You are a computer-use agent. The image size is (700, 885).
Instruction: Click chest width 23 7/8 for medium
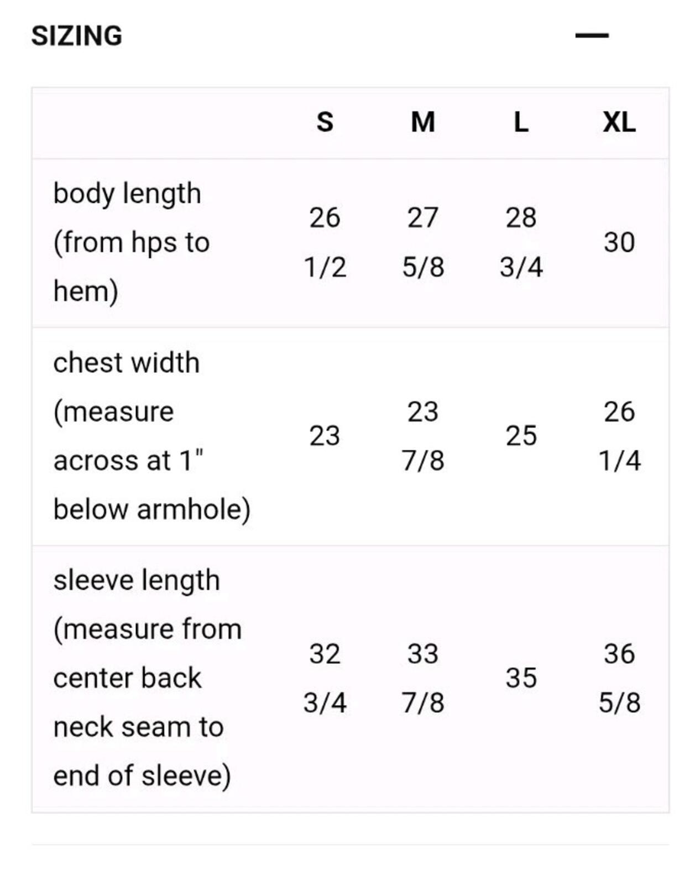[x=423, y=436]
